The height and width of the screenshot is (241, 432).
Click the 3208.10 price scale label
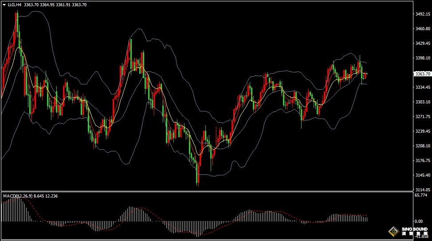click(x=422, y=146)
